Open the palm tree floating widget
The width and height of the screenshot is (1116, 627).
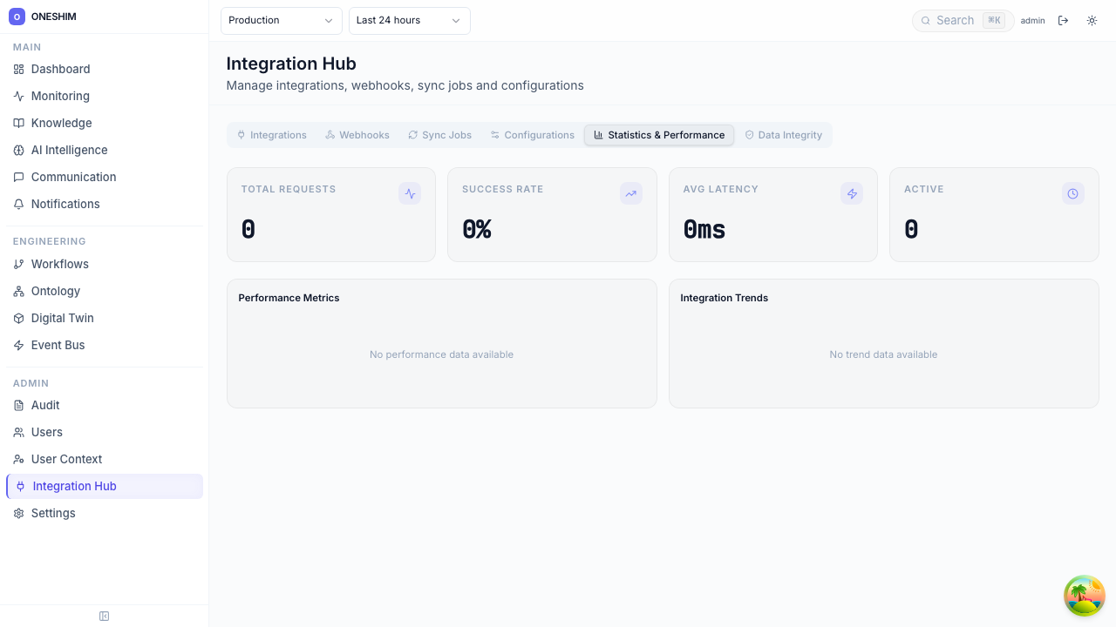(1085, 596)
